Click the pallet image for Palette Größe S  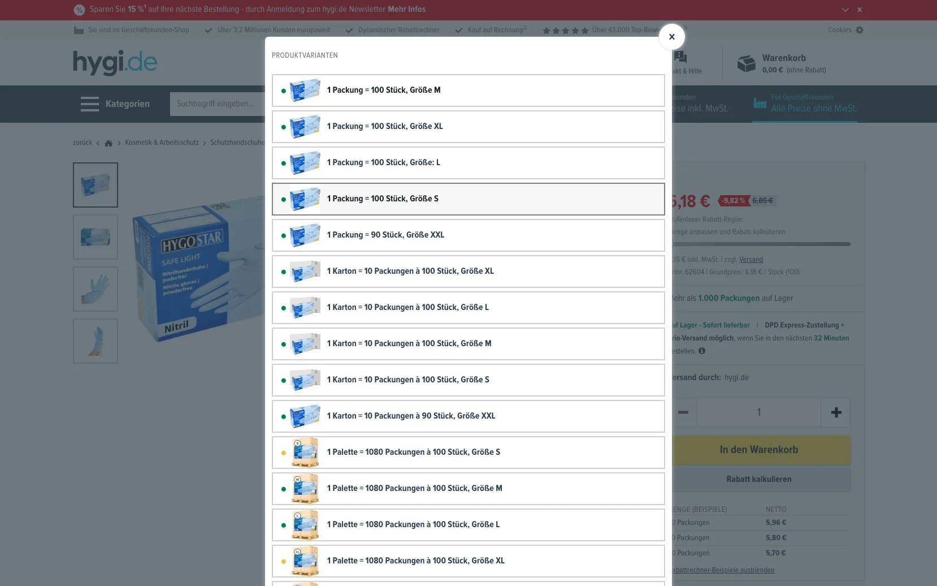[305, 453]
